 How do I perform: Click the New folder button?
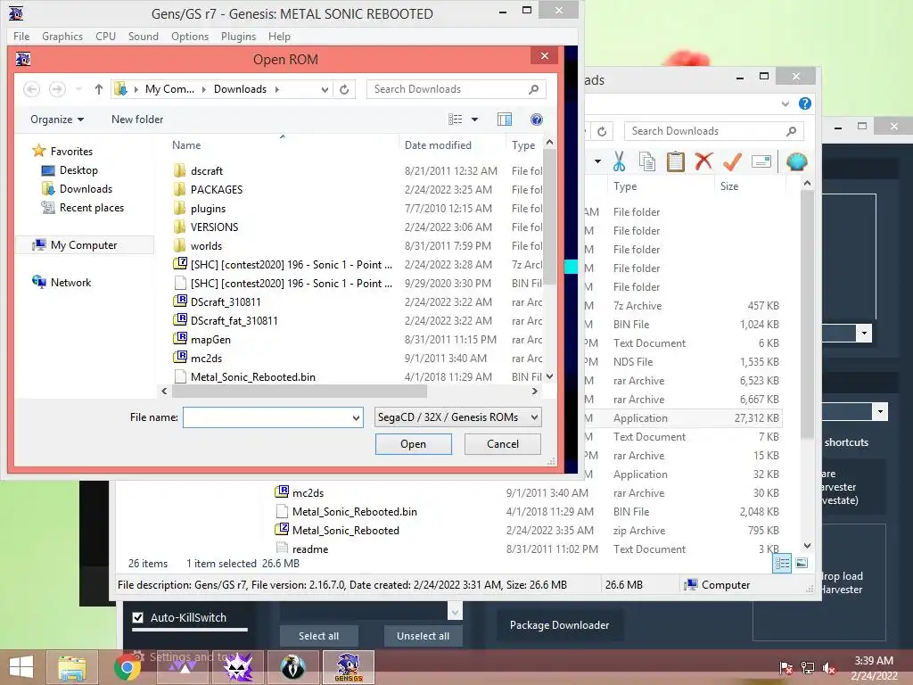[137, 120]
